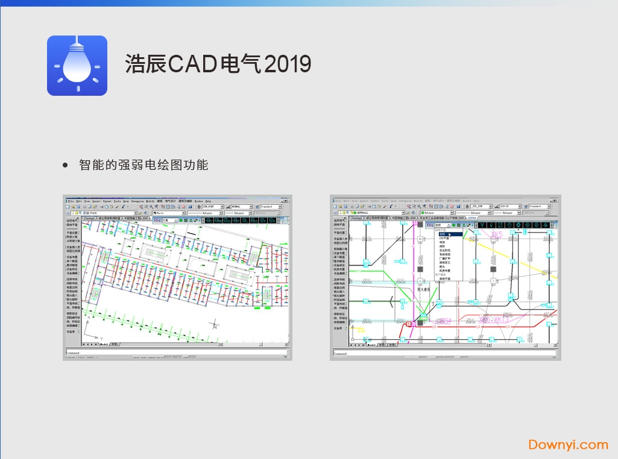This screenshot has height=459, width=618.
Task: Toggle layer bulb in right screenshot layer box
Action: pos(341,213)
